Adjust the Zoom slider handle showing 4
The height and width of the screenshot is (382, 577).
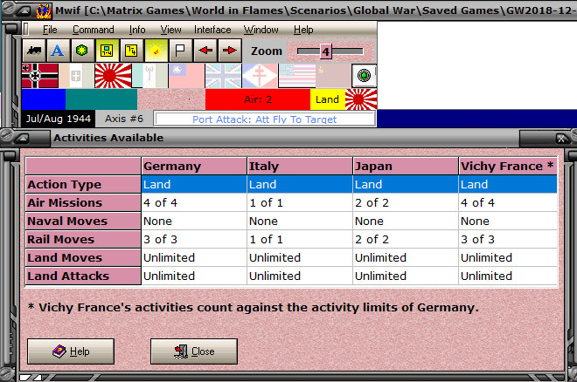click(x=326, y=51)
